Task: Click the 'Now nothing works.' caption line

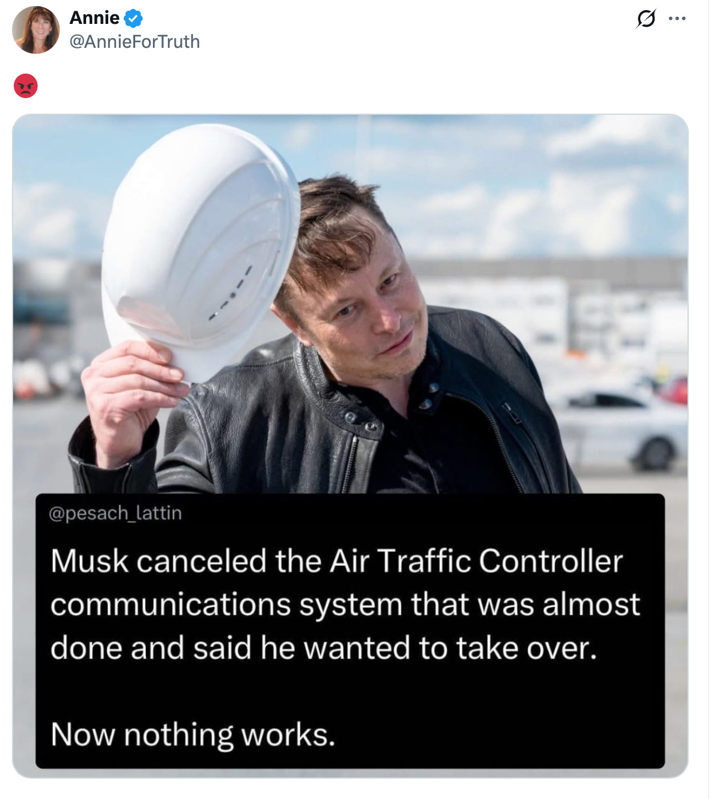Action: (193, 734)
